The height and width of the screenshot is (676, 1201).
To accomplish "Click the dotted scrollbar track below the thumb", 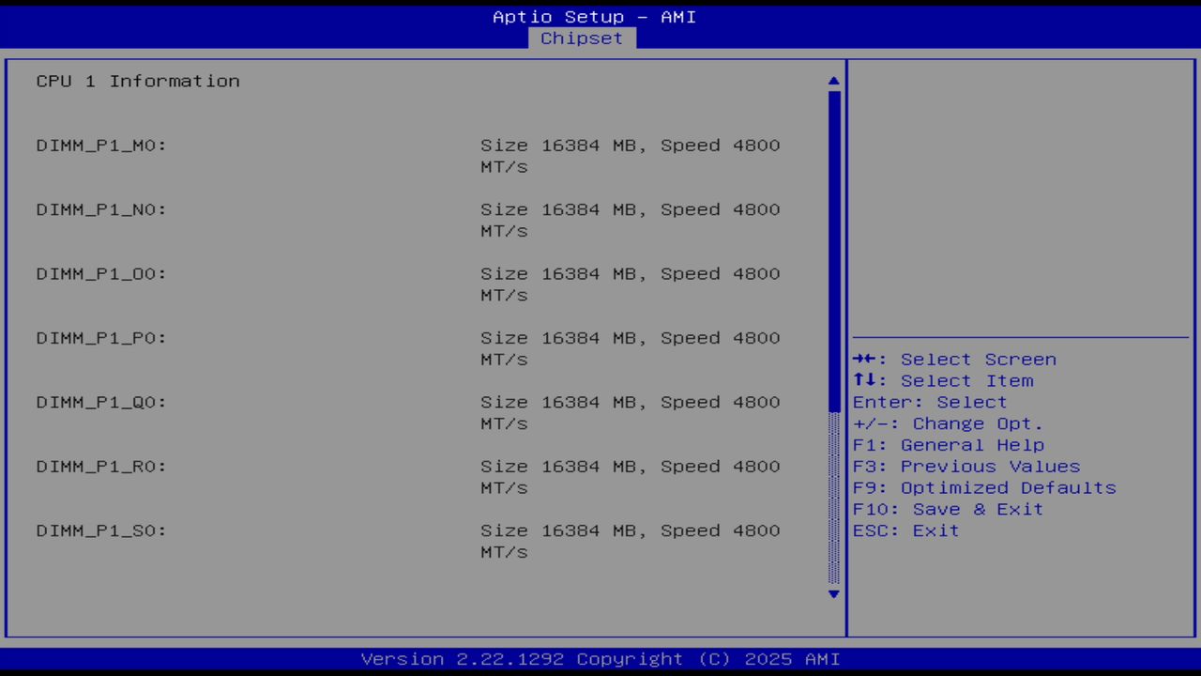I will pos(834,499).
